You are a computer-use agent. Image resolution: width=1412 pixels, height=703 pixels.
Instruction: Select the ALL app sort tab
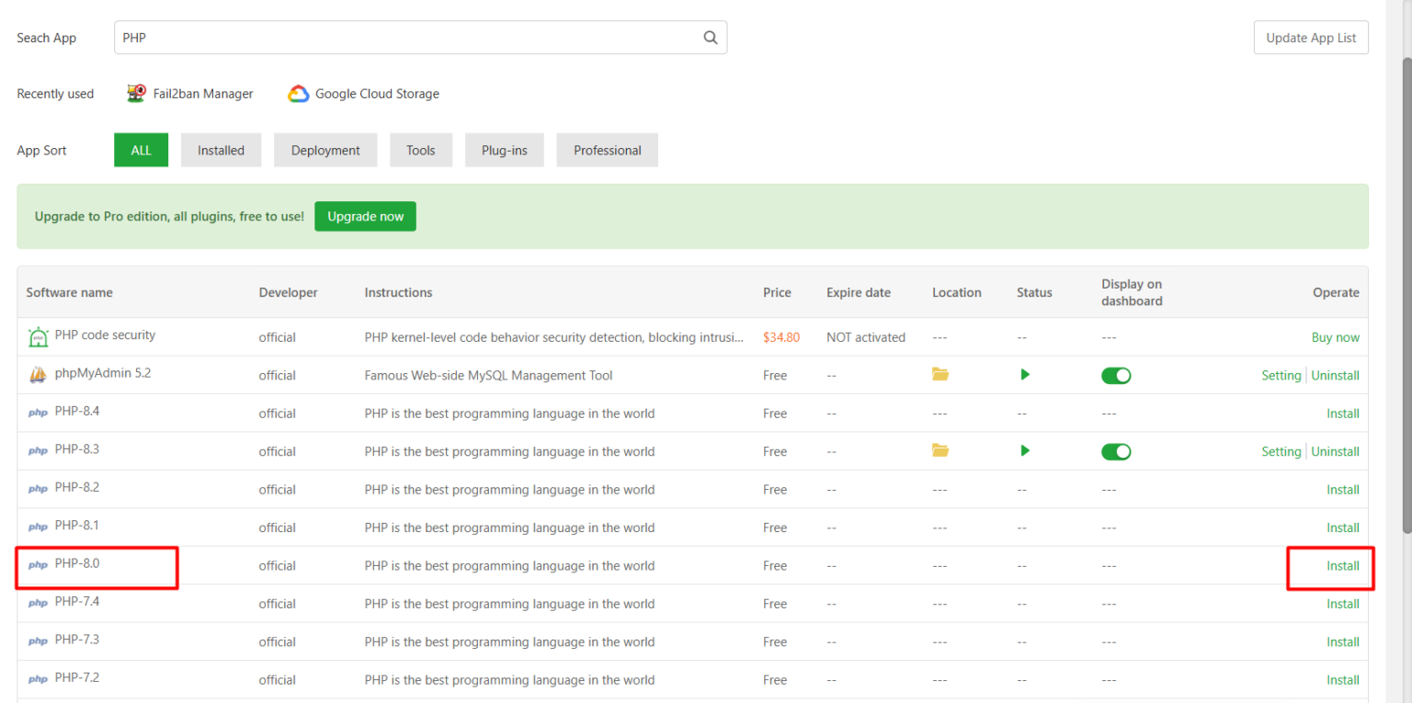(141, 150)
